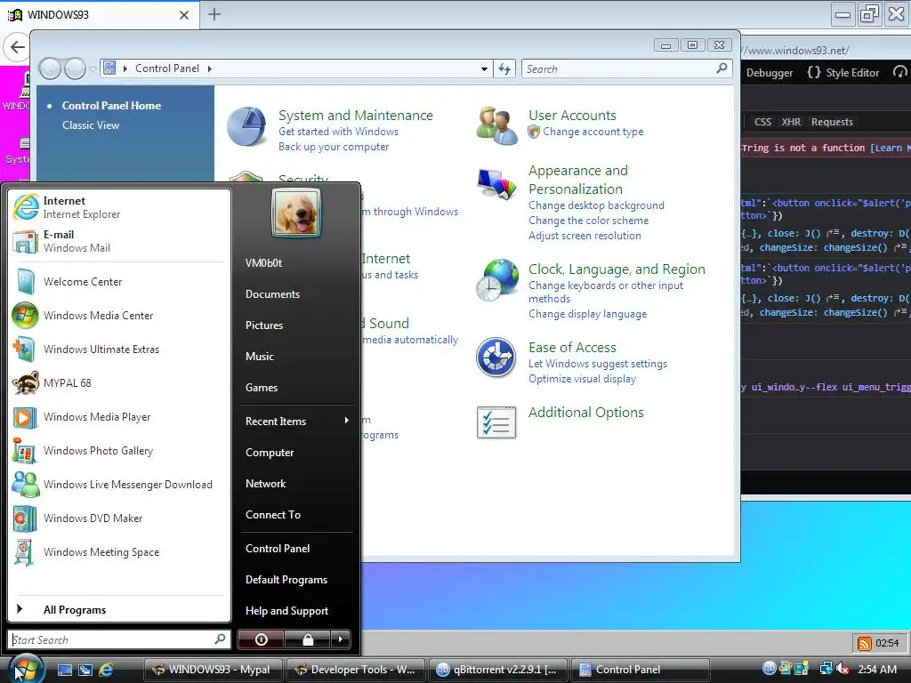Click Appearance and Personalization monitor icon
This screenshot has height=683, width=911.
(x=496, y=183)
